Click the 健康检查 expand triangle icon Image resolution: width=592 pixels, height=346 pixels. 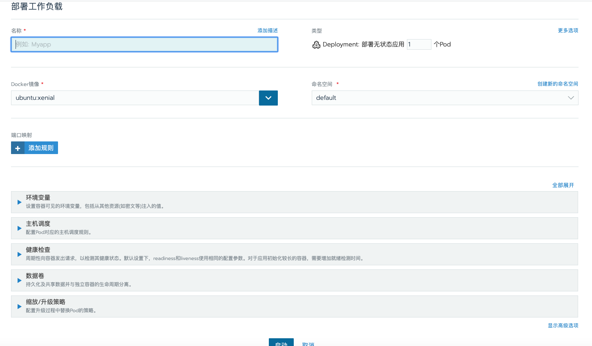coord(18,254)
